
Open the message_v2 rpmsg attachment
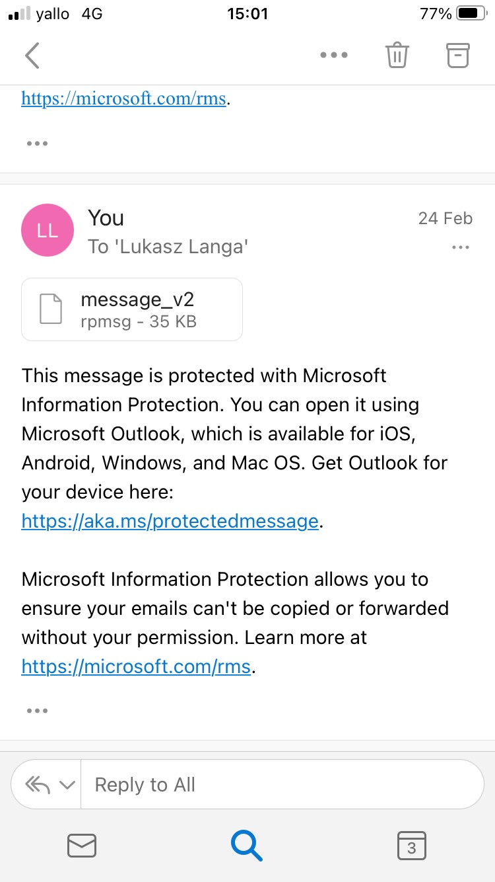pos(132,309)
